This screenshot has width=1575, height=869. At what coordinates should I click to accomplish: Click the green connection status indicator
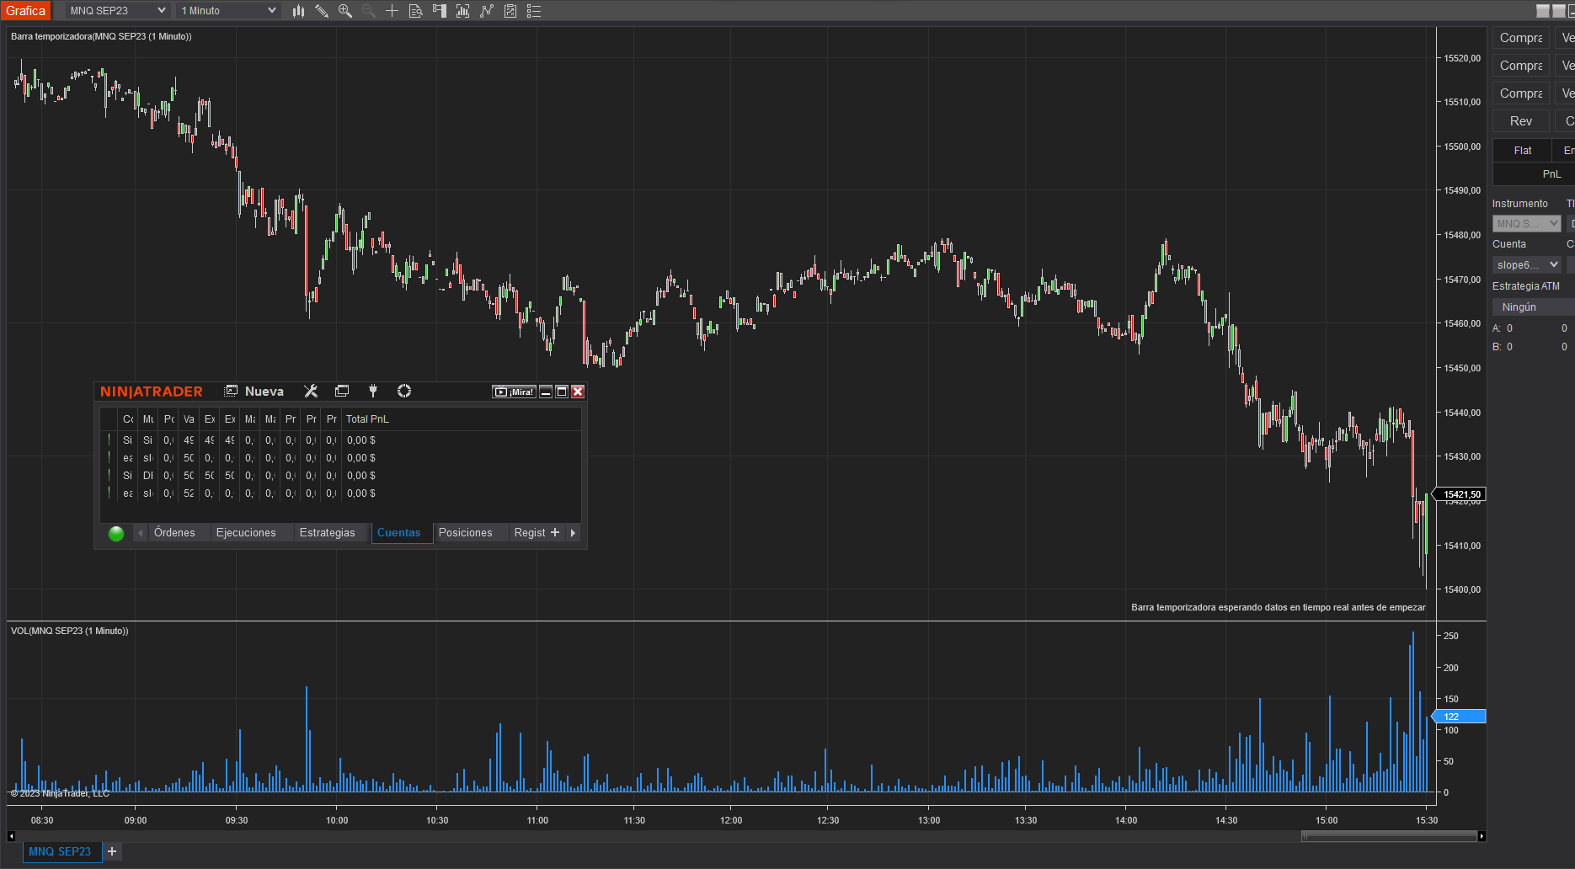point(116,533)
